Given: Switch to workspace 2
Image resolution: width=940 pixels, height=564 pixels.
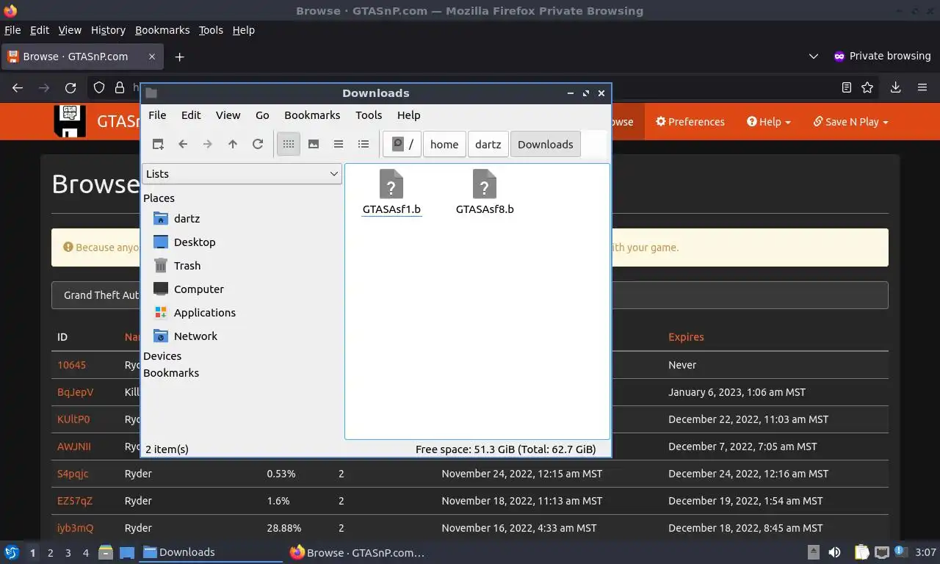Looking at the screenshot, I should pyautogui.click(x=50, y=553).
